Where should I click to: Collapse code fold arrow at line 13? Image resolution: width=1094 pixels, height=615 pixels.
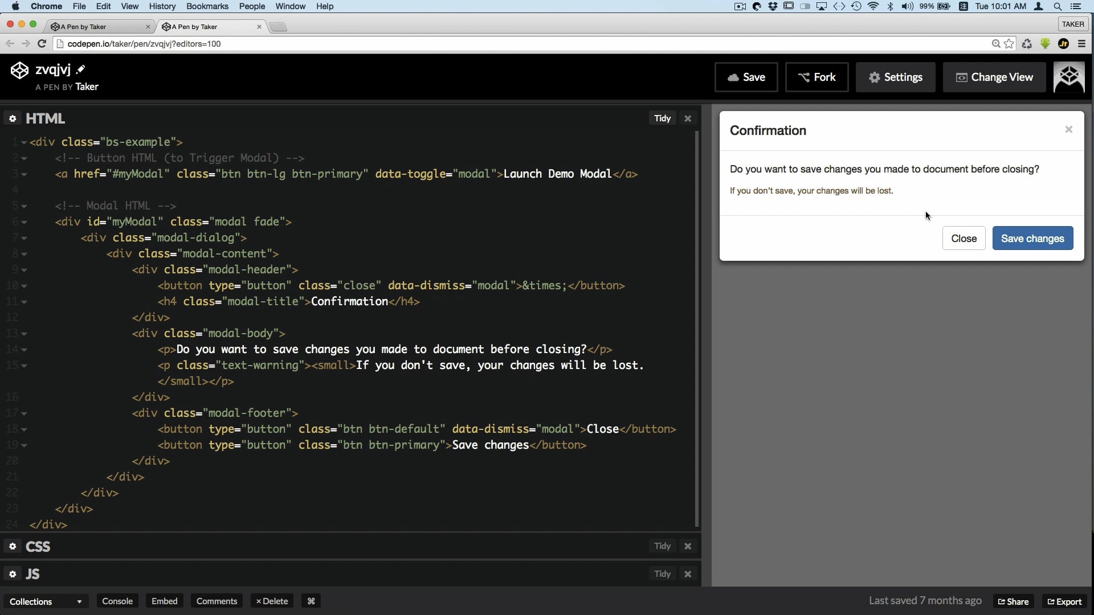[24, 334]
